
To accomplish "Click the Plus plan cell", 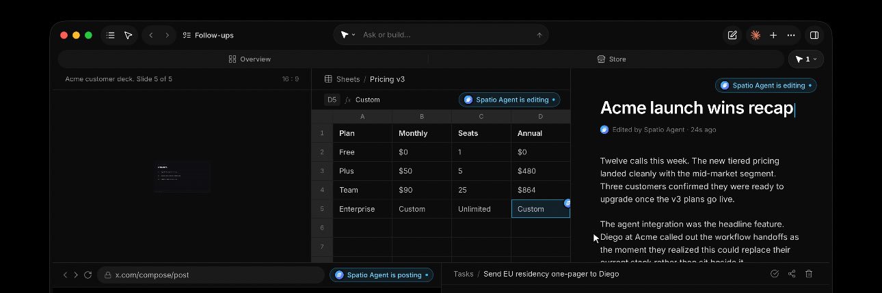I will [362, 171].
